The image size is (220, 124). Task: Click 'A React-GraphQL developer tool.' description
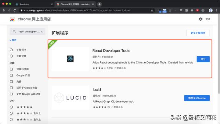click(113, 102)
